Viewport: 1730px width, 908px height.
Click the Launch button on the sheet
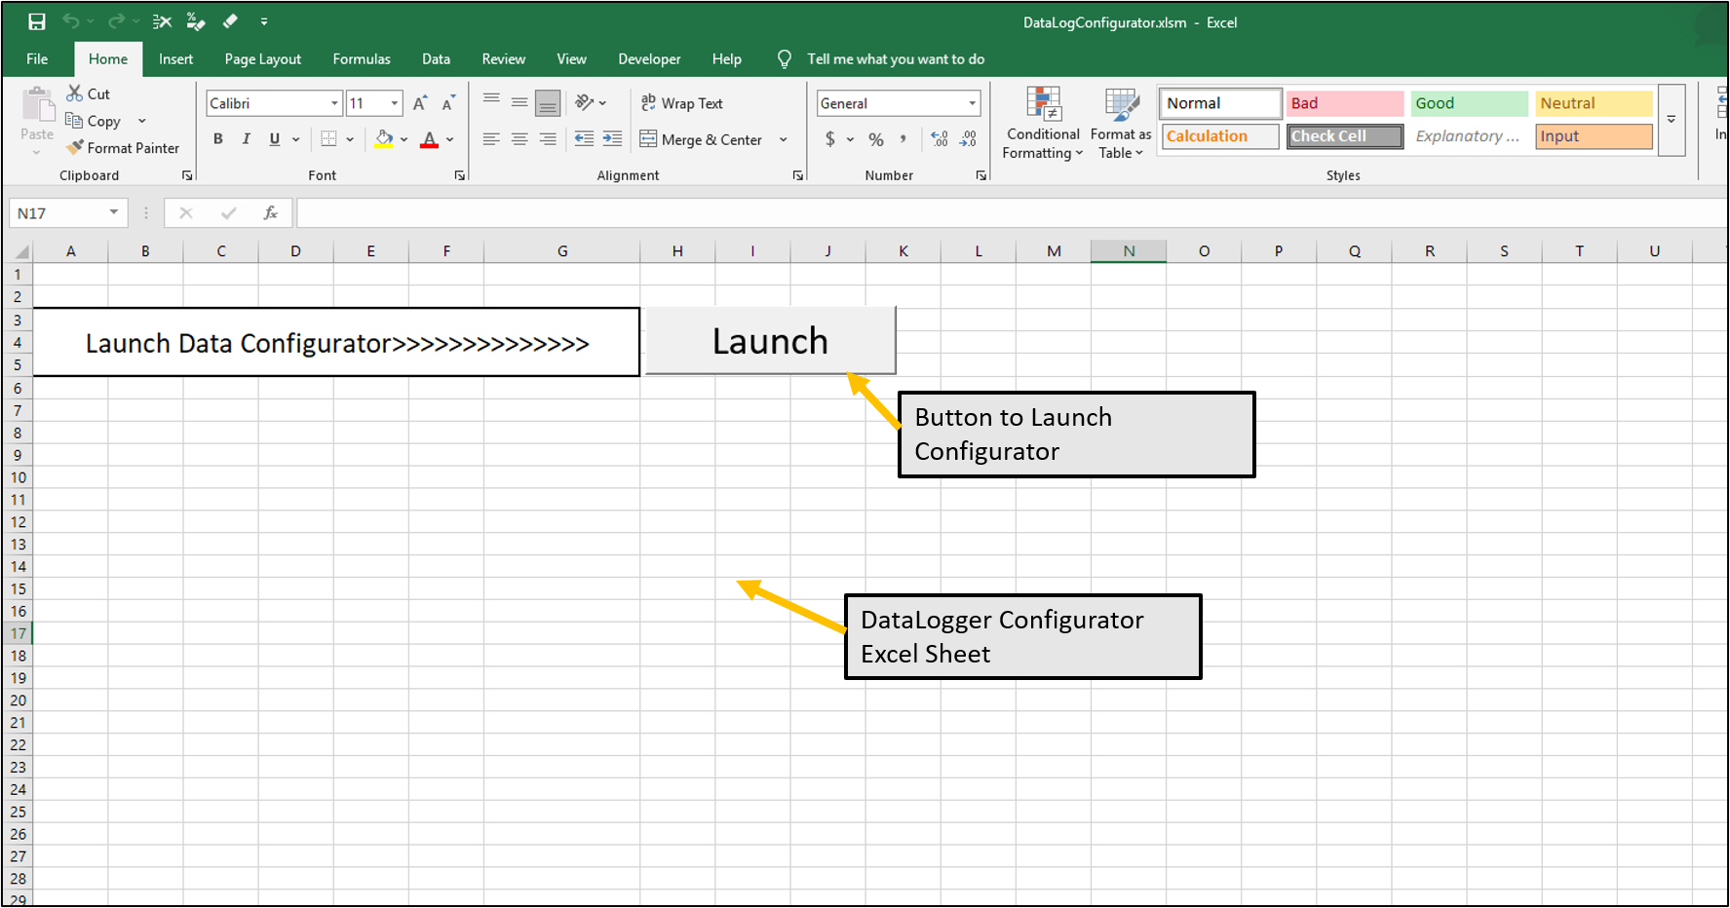(x=770, y=341)
